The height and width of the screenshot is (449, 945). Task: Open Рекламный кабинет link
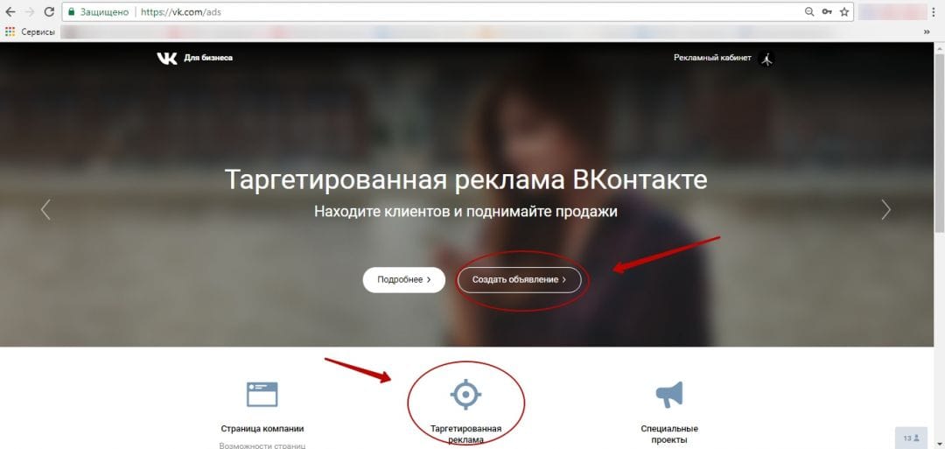click(712, 58)
